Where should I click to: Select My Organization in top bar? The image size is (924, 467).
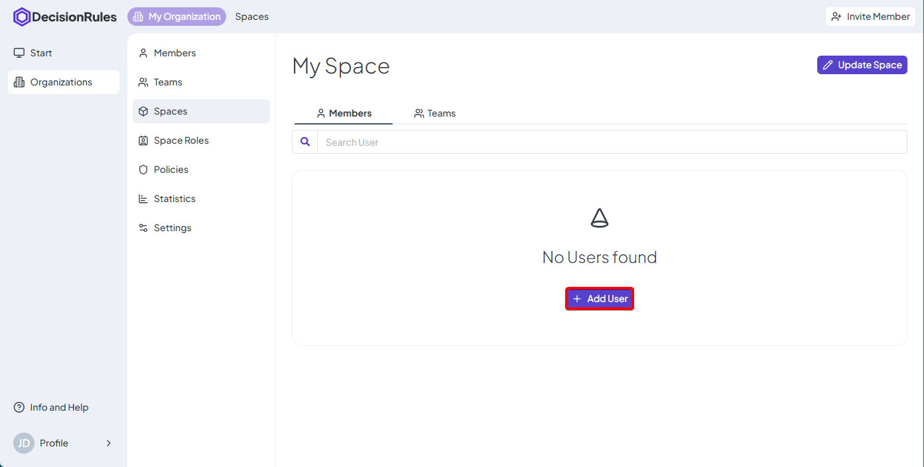(176, 17)
